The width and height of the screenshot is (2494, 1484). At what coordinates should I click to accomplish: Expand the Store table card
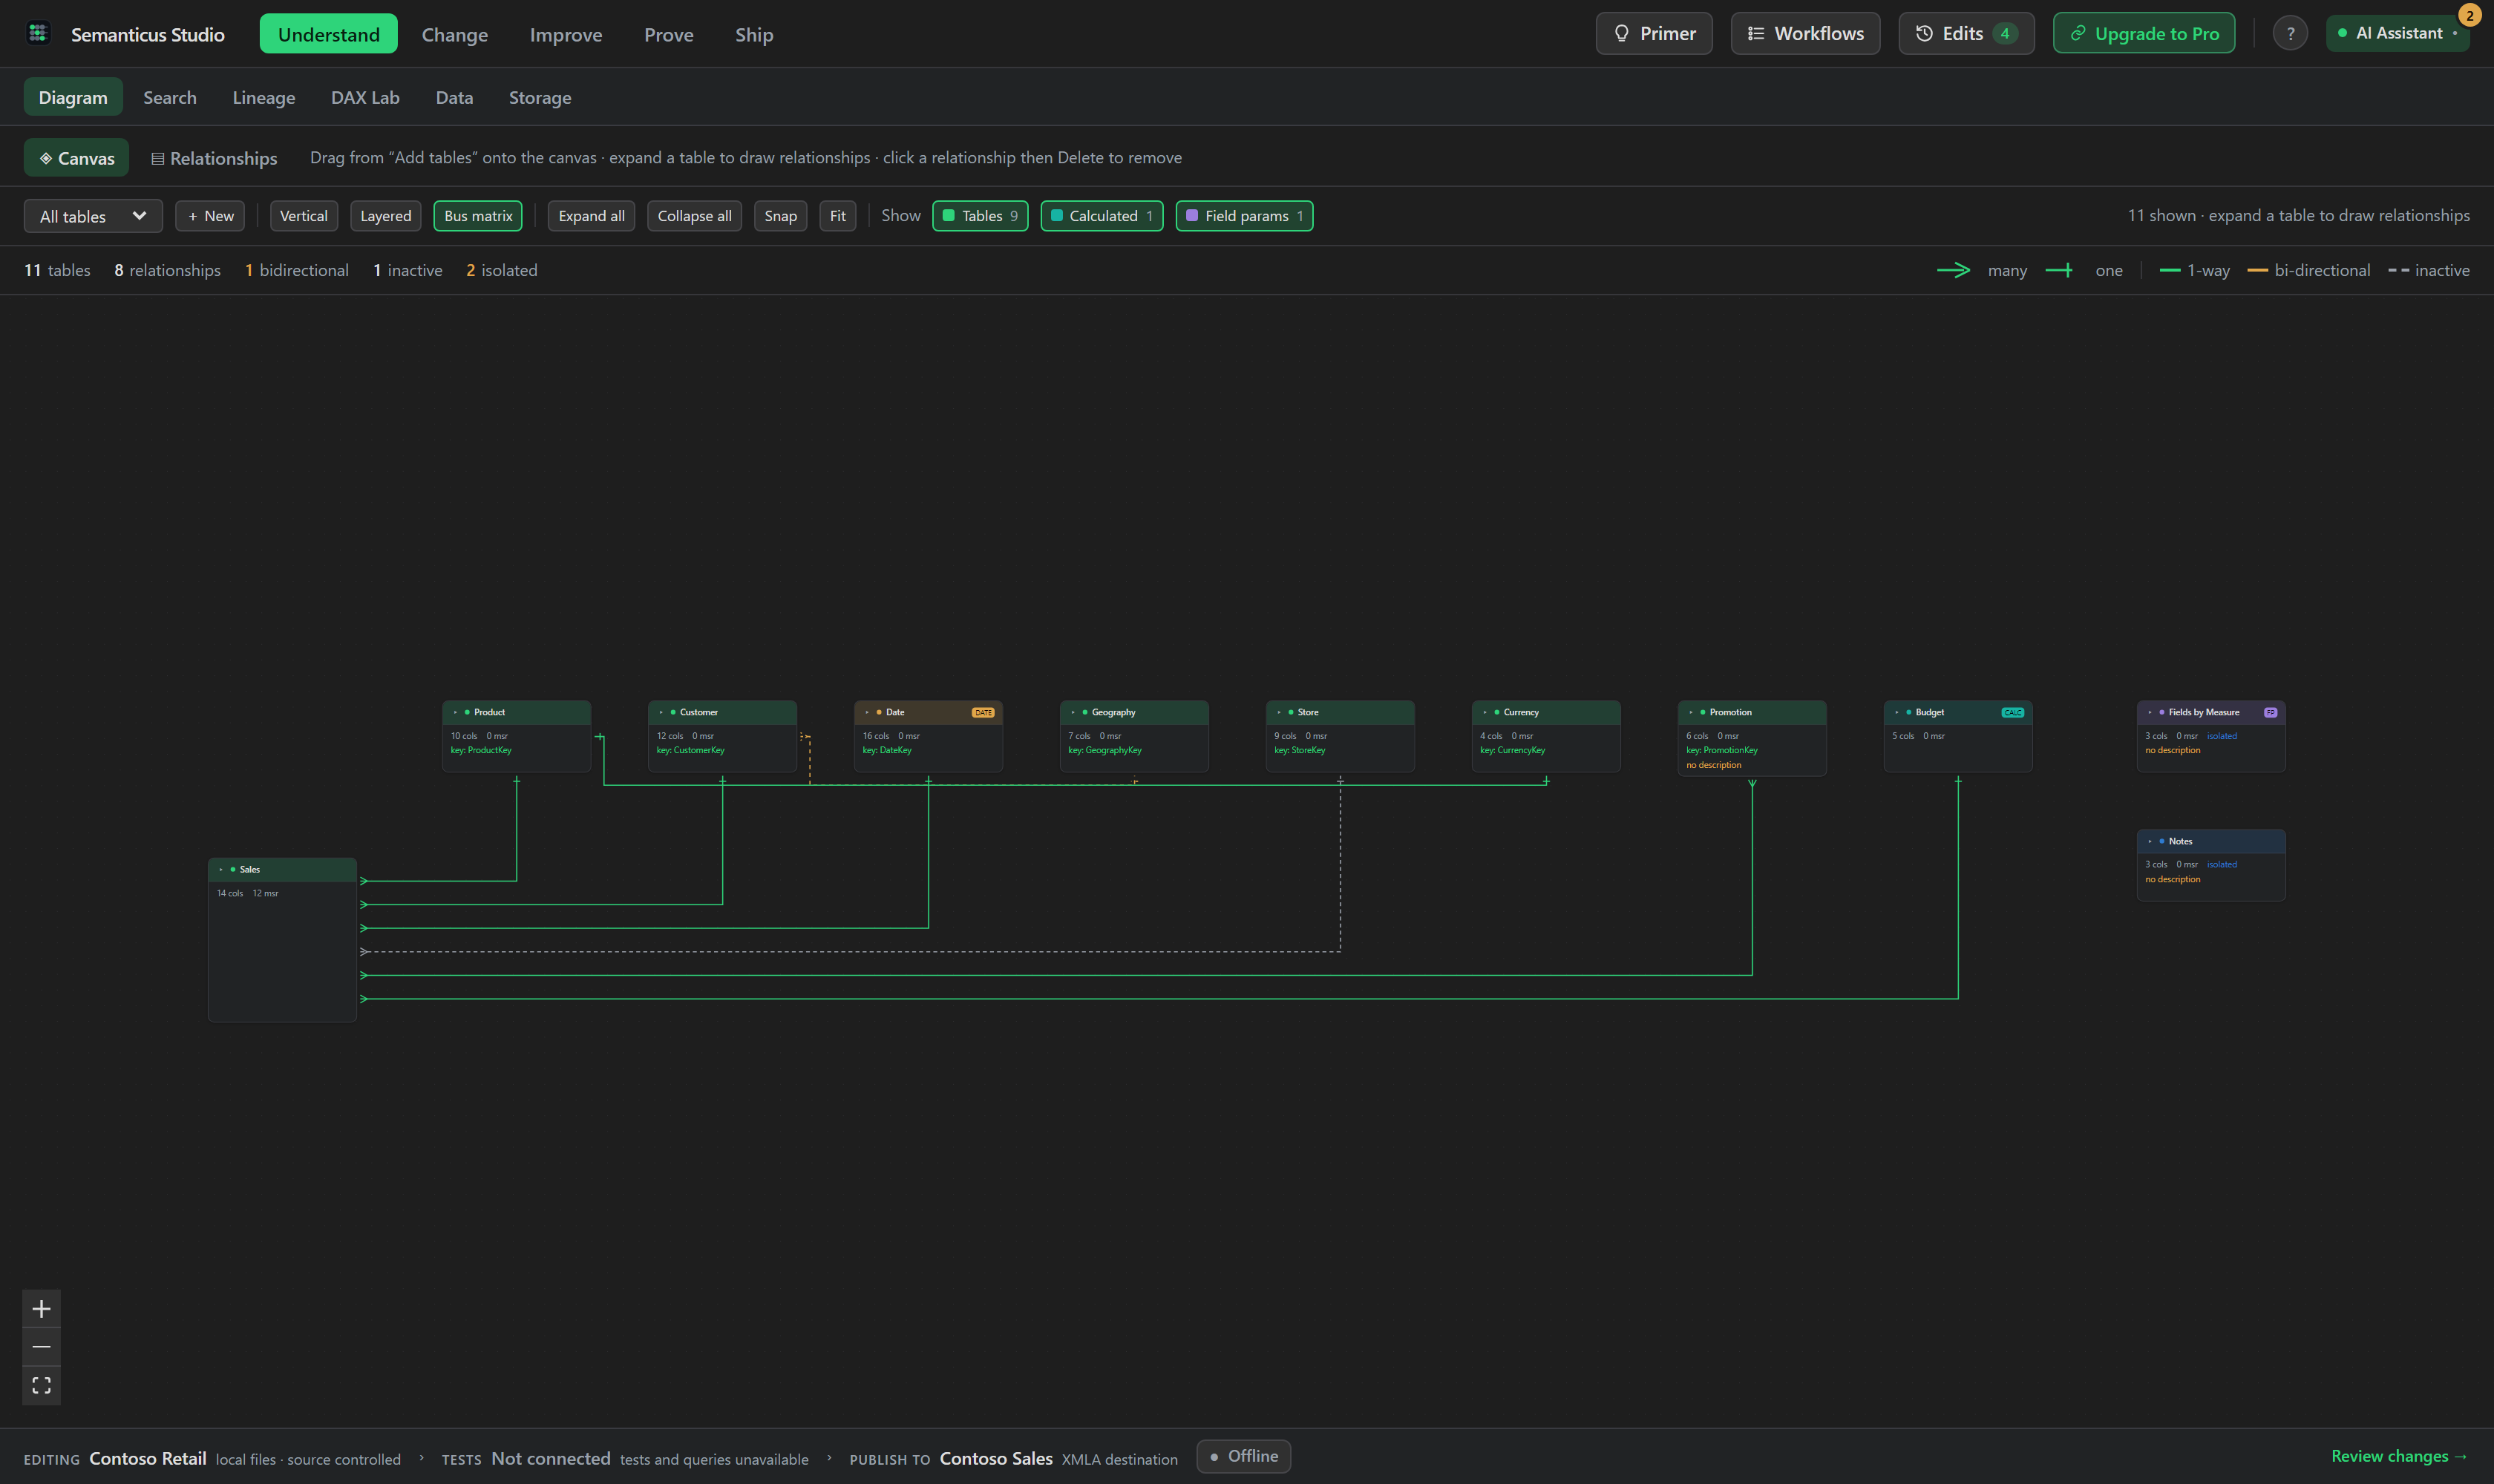pos(1280,713)
